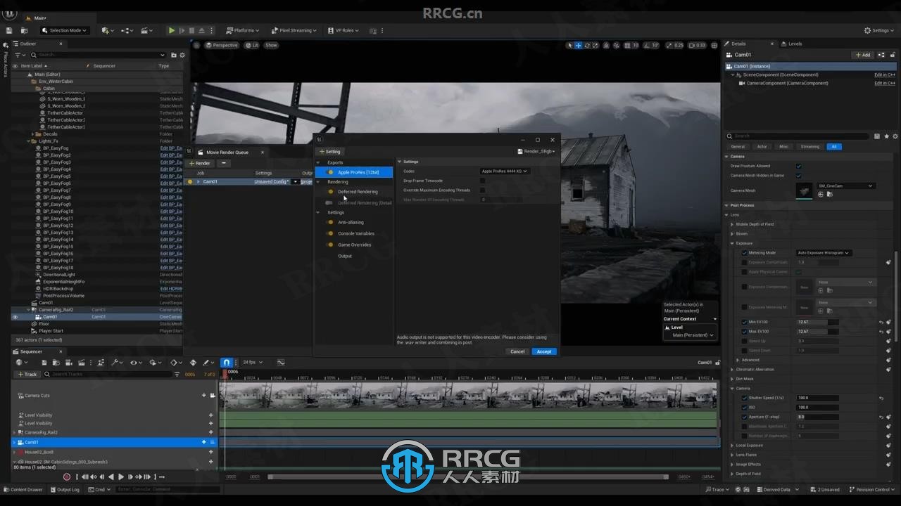Open the cinematics clapperboard toolbar menu

tap(146, 30)
